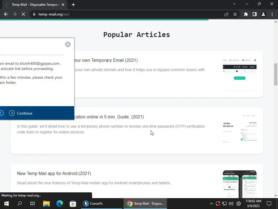Viewport: 278px width, 209px height.
Task: Close the popup dialog with X icon
Action: (68, 44)
